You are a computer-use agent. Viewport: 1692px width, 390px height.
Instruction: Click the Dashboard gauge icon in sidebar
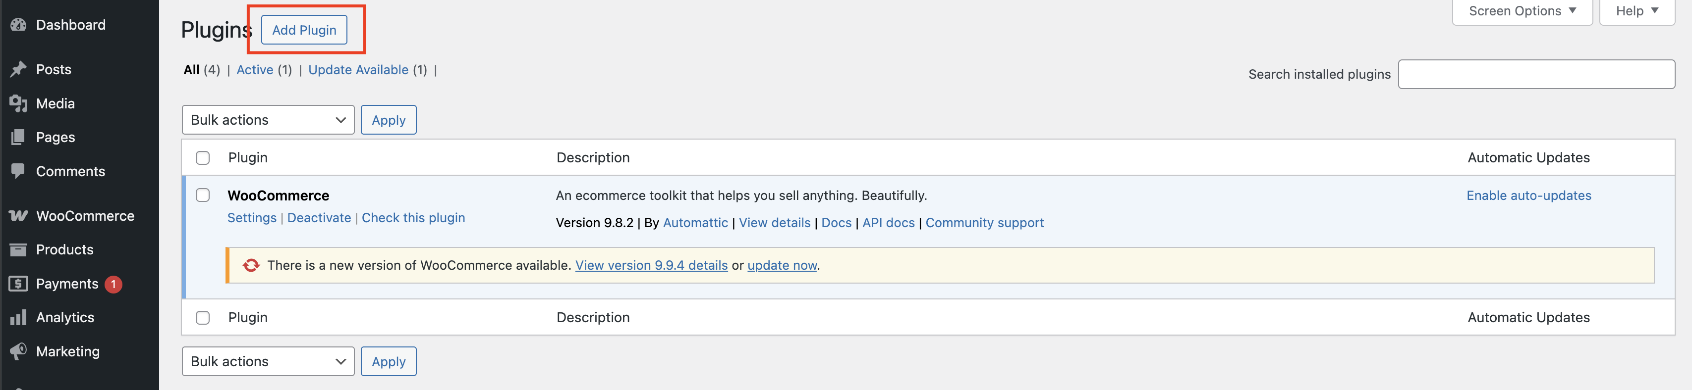(18, 25)
